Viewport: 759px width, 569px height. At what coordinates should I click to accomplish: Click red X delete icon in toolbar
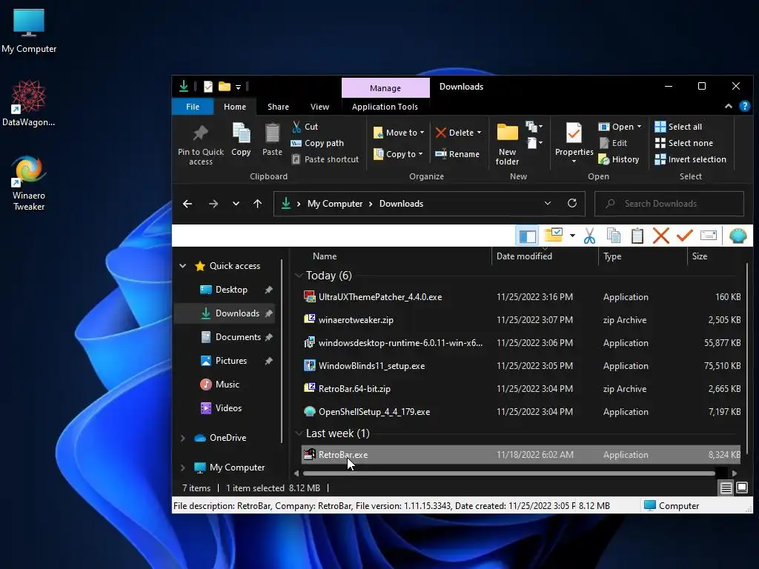click(x=660, y=236)
